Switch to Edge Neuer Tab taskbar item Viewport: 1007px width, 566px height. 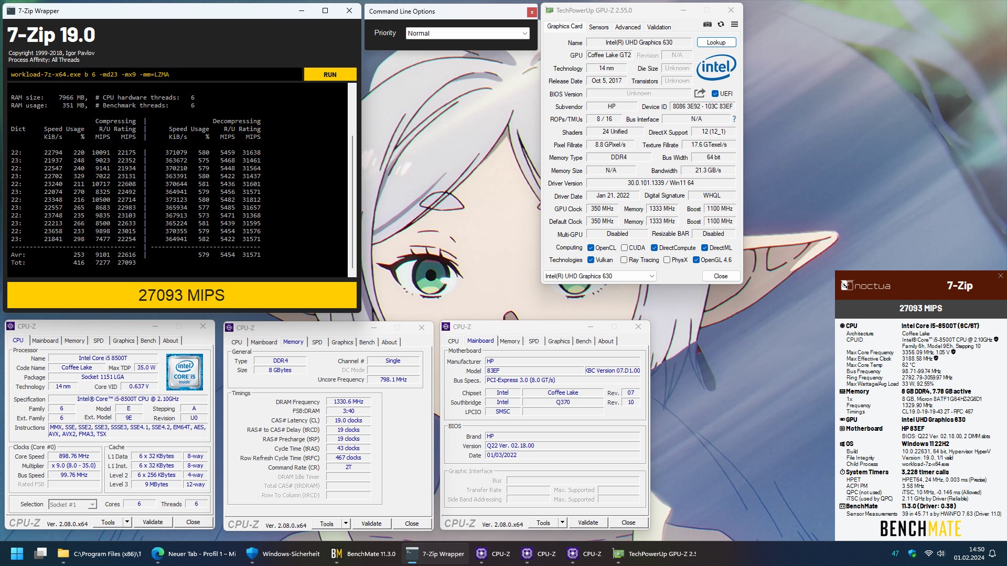click(x=194, y=553)
